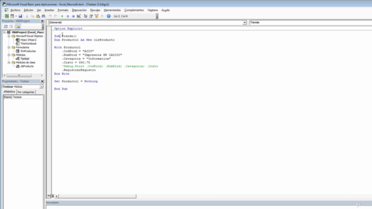This screenshot has height=209, width=372.
Task: Open the Properties Window toolbar icon
Action: [x=91, y=16]
